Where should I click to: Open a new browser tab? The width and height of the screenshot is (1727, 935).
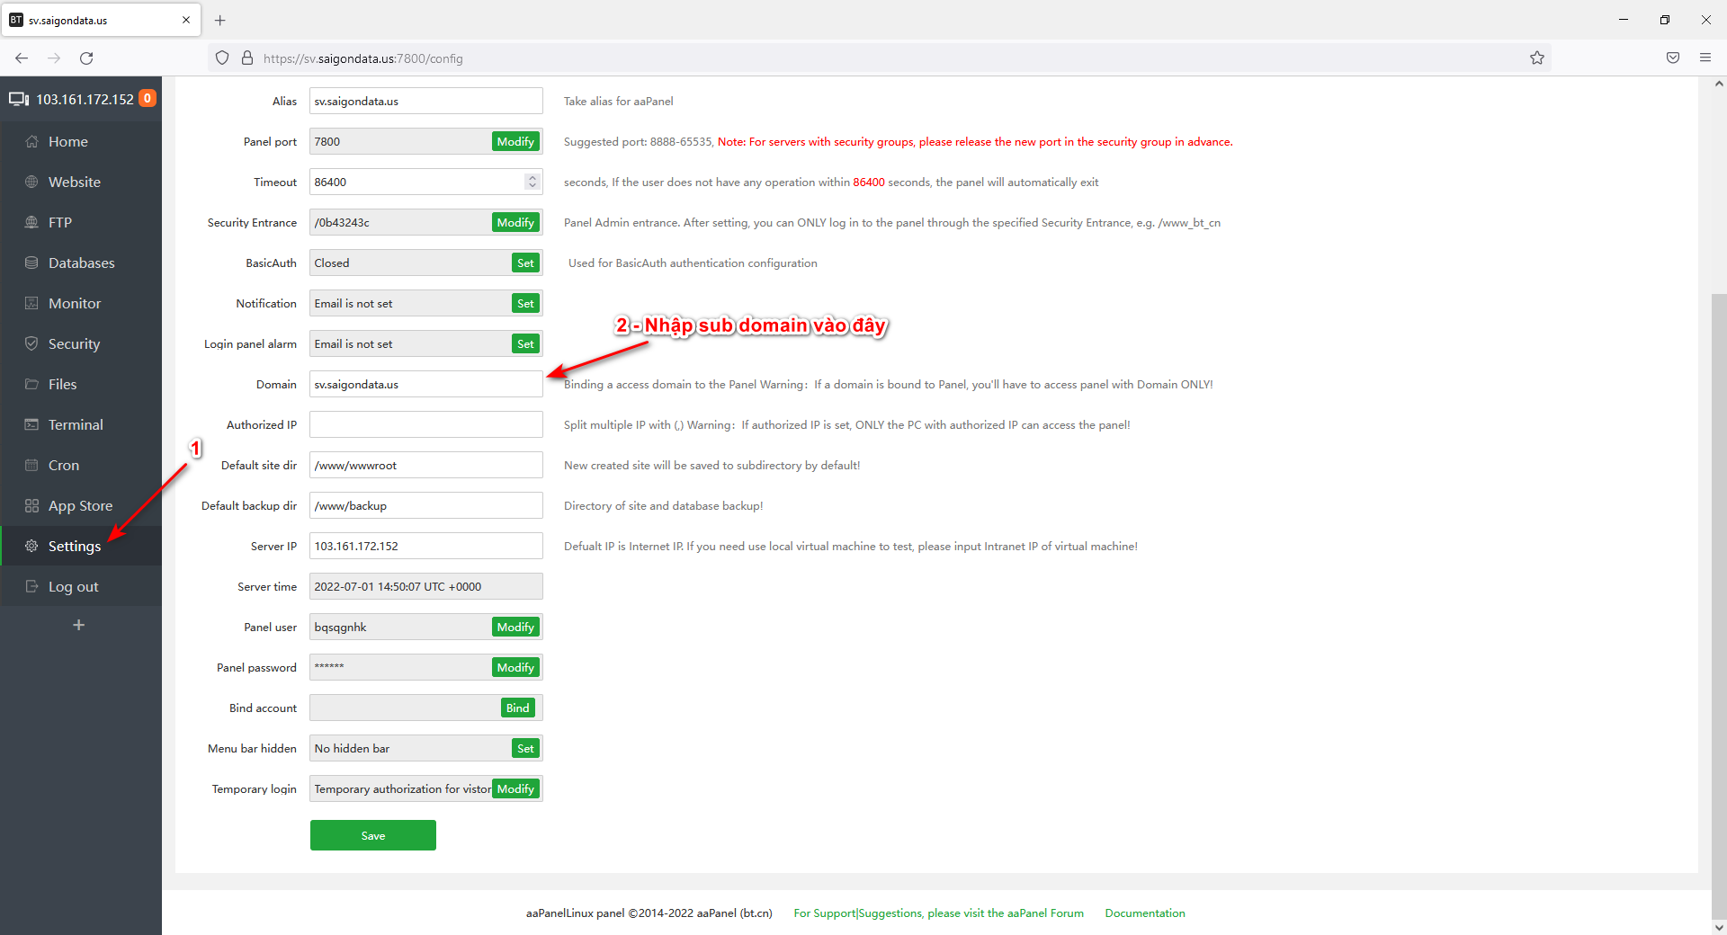click(x=220, y=20)
